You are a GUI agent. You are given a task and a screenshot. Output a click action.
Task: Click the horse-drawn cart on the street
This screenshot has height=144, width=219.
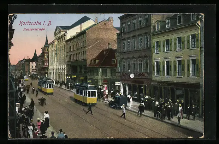coord(42,101)
